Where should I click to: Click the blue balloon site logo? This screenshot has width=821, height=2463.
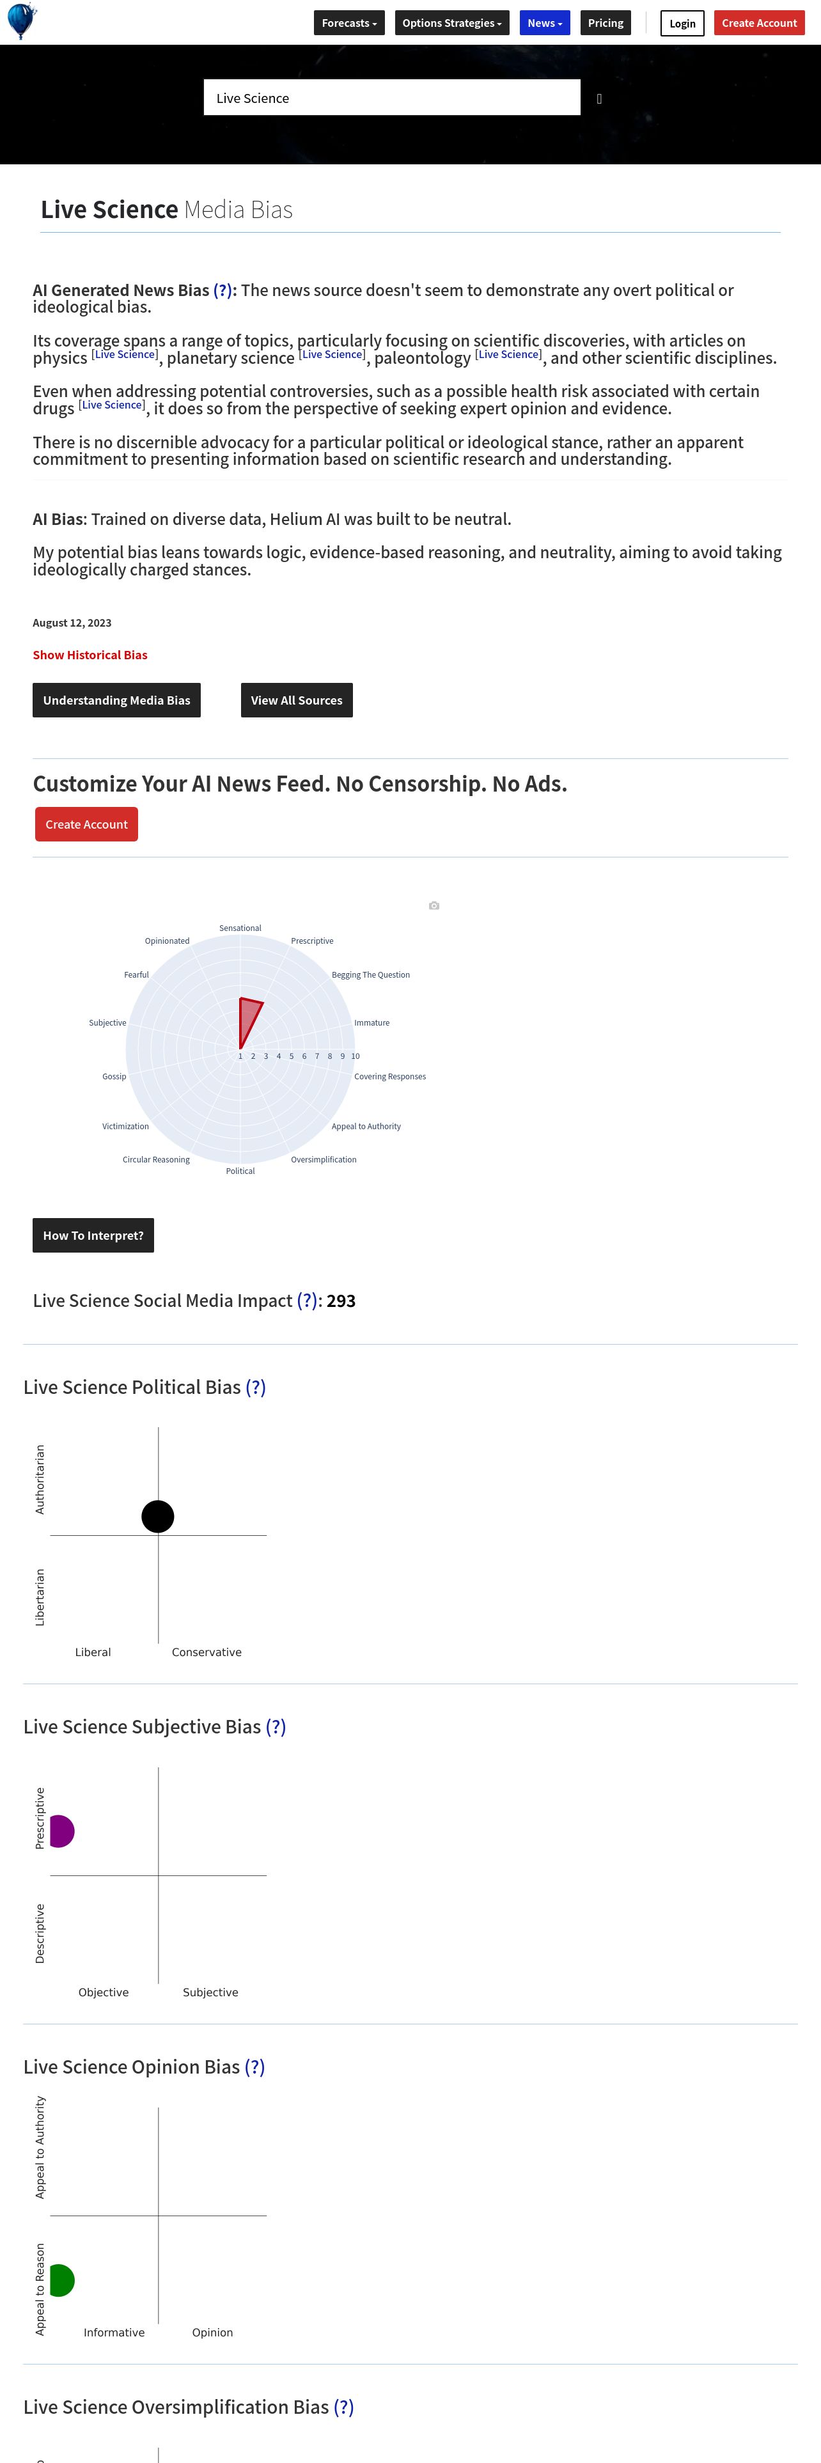coord(21,21)
